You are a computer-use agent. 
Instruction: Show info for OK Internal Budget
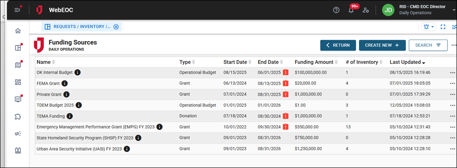78,73
